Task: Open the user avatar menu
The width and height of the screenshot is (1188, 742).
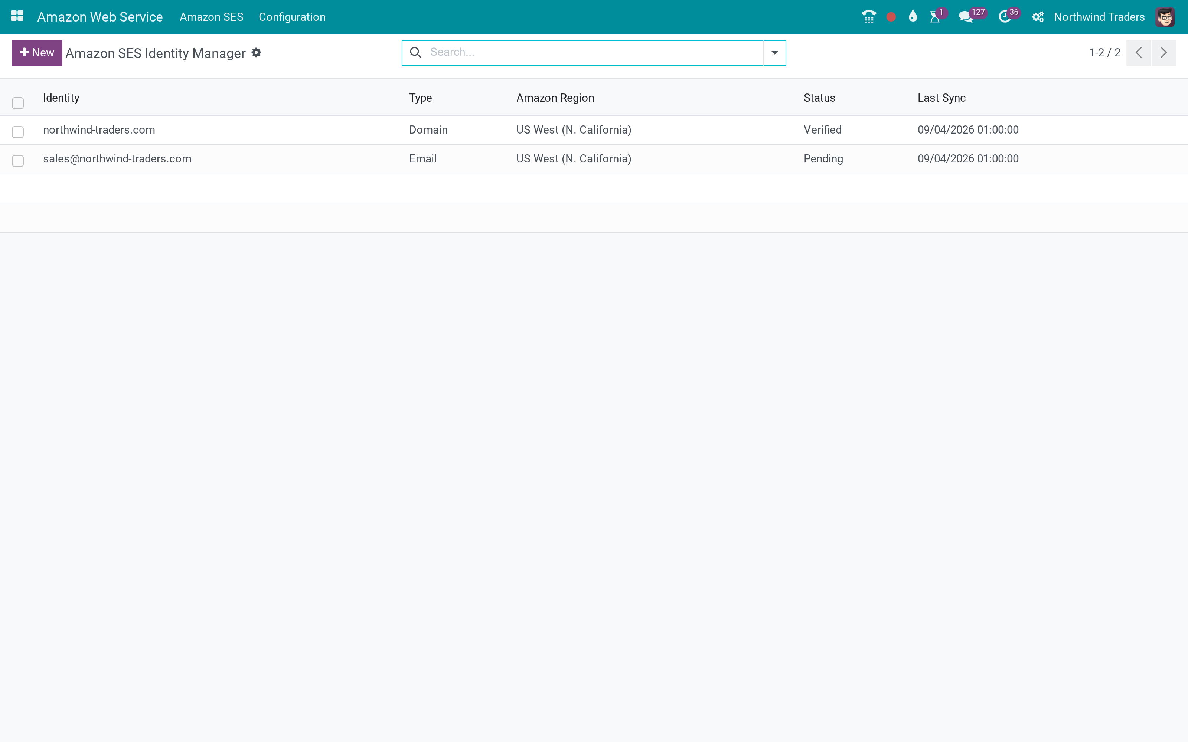Action: (x=1165, y=17)
